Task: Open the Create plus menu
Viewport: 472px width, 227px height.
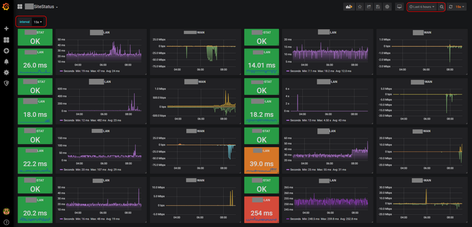Action: point(6,28)
